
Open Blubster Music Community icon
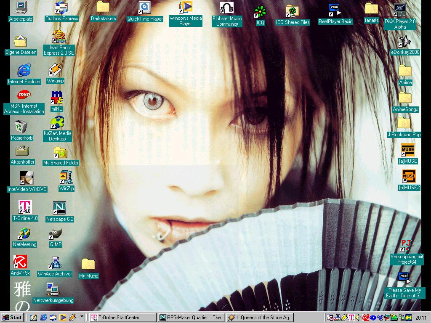click(x=227, y=14)
